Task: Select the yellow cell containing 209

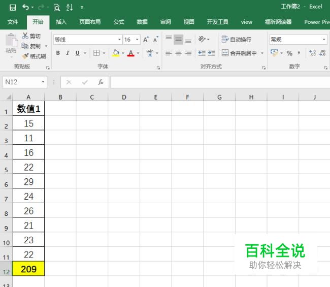Action: pyautogui.click(x=28, y=269)
